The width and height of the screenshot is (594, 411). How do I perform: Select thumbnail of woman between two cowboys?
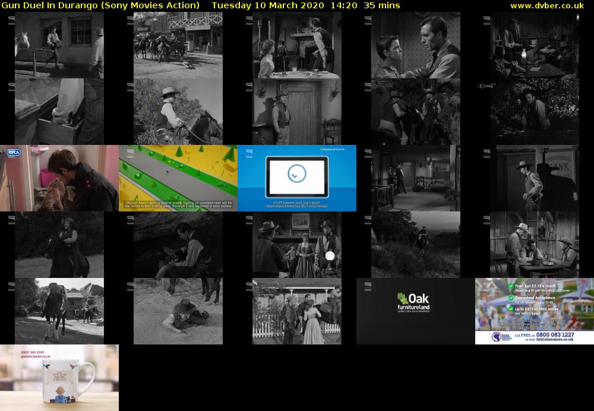coord(297,245)
